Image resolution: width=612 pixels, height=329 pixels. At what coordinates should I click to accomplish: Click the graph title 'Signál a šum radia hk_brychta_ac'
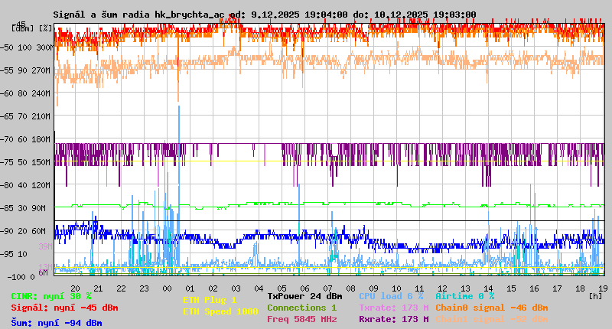click(138, 14)
